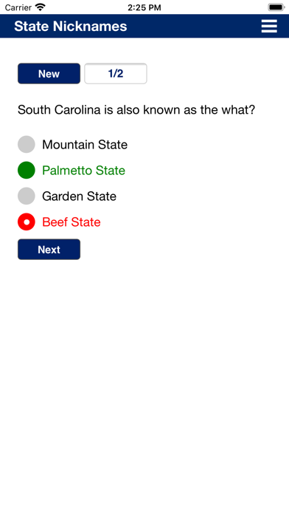This screenshot has height=514, width=289.
Task: Select the green Palmetto State radio button
Action: click(x=27, y=170)
